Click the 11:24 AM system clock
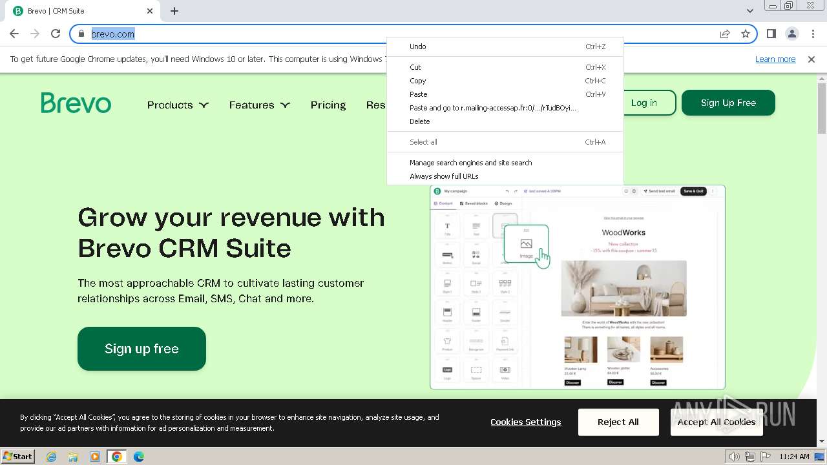 click(794, 457)
